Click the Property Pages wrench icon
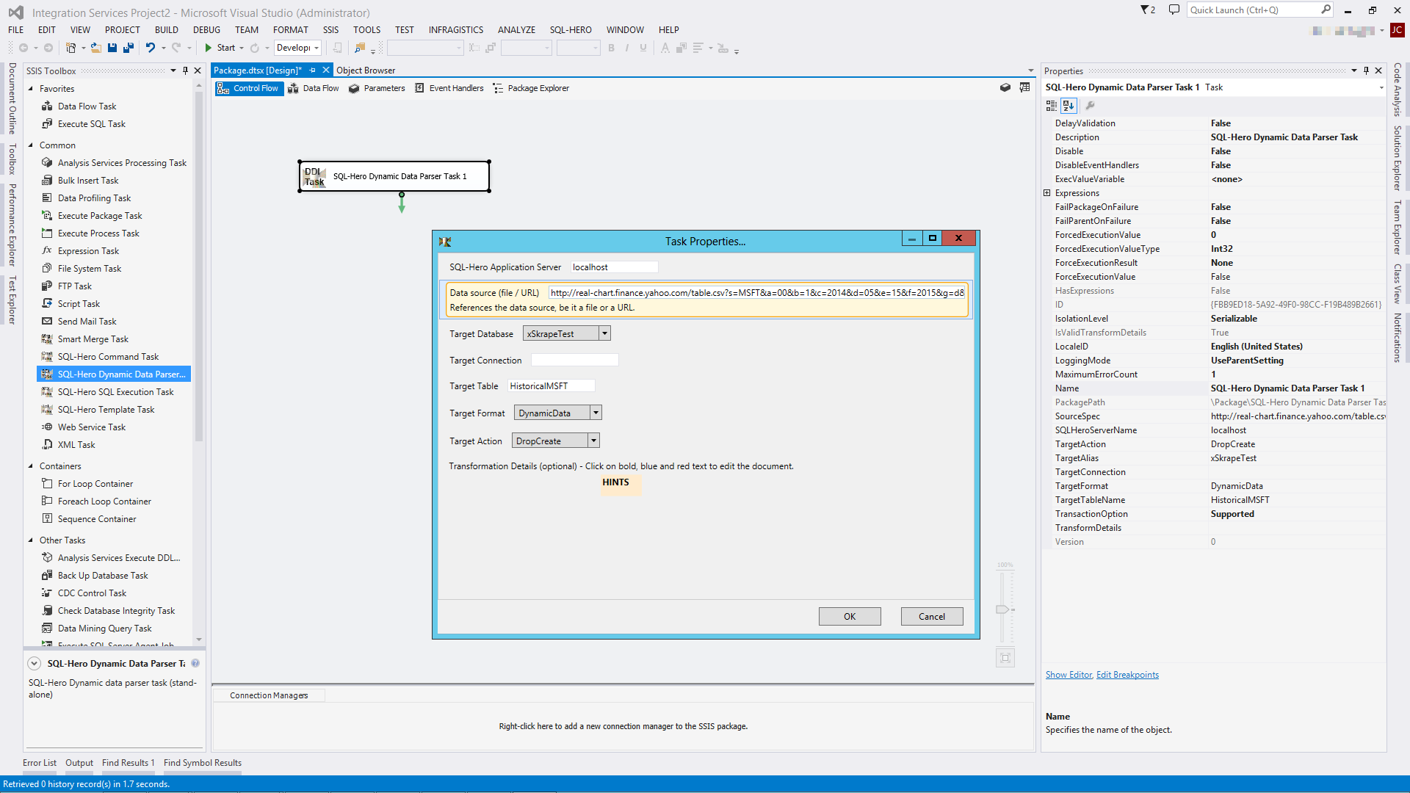Image resolution: width=1410 pixels, height=793 pixels. pyautogui.click(x=1090, y=106)
